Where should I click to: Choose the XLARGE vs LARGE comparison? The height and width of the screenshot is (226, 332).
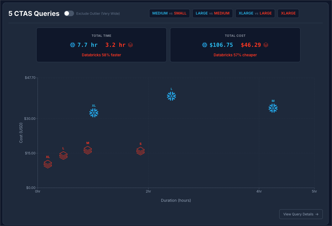tap(255, 13)
